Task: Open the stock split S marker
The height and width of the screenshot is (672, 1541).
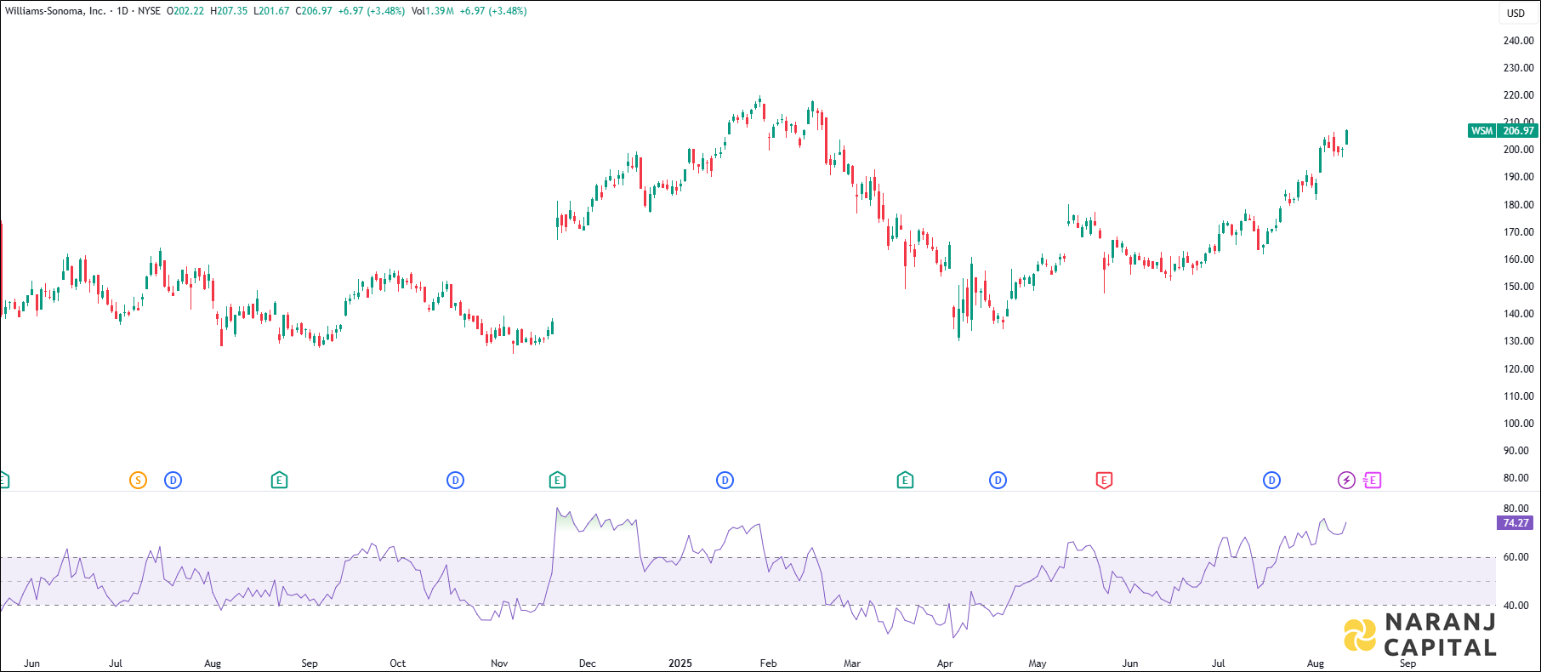Action: (x=138, y=481)
